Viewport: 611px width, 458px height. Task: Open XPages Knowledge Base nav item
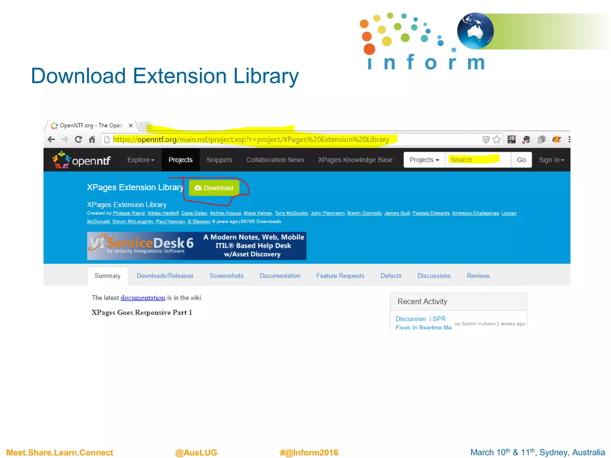click(355, 160)
